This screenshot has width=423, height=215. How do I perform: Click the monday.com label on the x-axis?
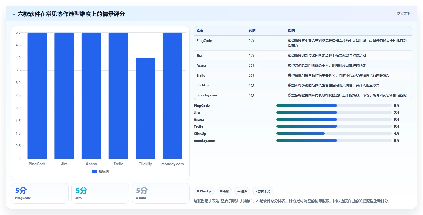click(x=173, y=164)
